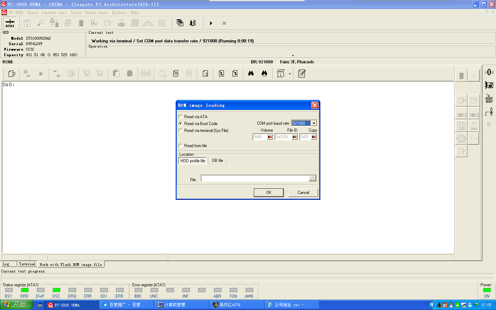496x310 pixels.
Task: Click the PC-3000 board card icon on the right sidebar
Action: click(x=489, y=85)
